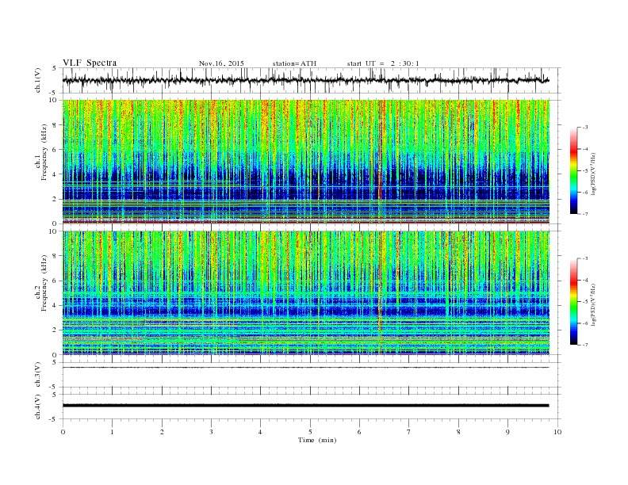Click time-axis tick label "9"
This screenshot has height=485, width=628.
[x=507, y=432]
